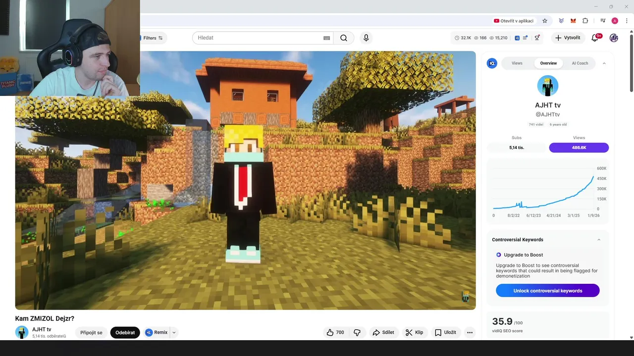The image size is (634, 356).
Task: Open the Filters option
Action: 153,38
